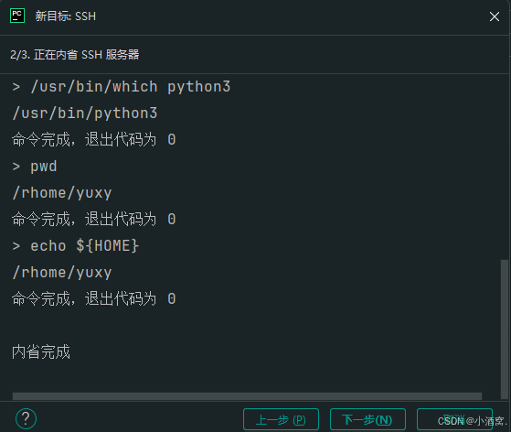This screenshot has height=432, width=511.
Task: Click the cancel button beside 下一步(N)
Action: [454, 419]
